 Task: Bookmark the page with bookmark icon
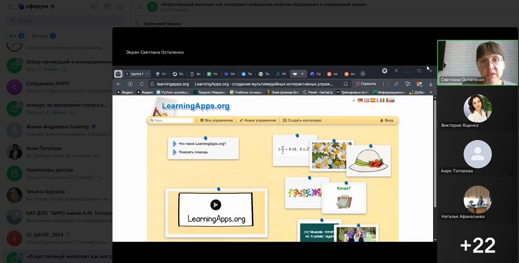coord(345,84)
